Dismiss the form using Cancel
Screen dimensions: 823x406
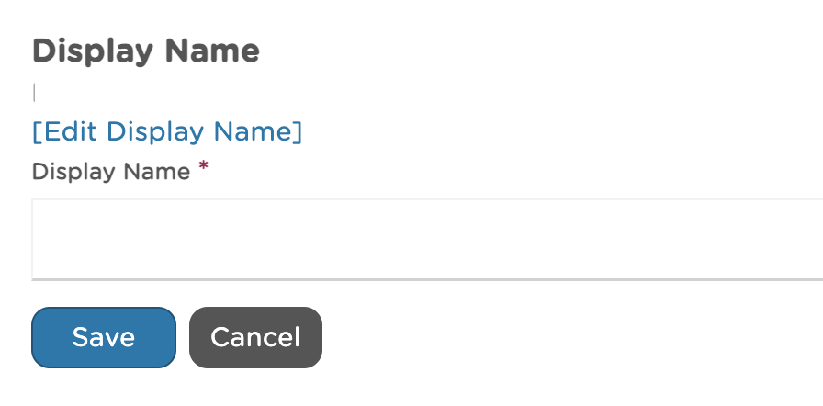[255, 337]
